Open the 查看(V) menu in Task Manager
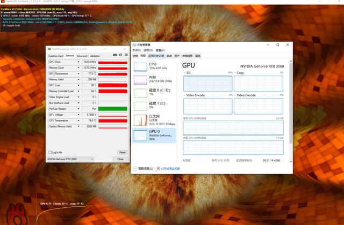Screen dimensions: 344x225 click(160, 50)
